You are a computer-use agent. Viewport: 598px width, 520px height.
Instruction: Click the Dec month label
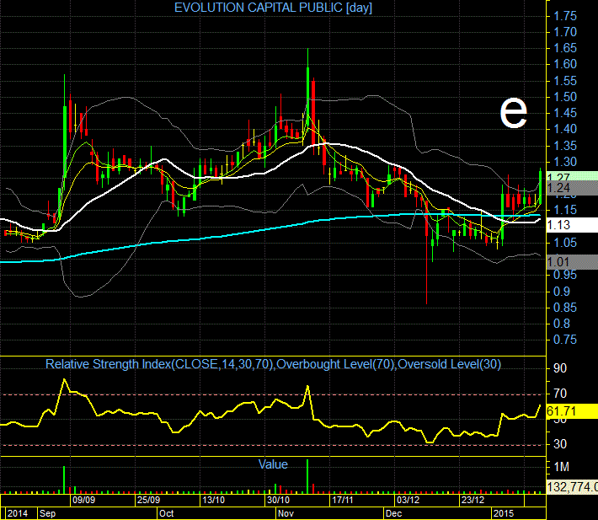click(x=393, y=513)
